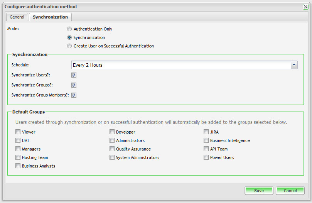
Task: Uncheck Synchronize Users checkbox
Action: coord(74,75)
